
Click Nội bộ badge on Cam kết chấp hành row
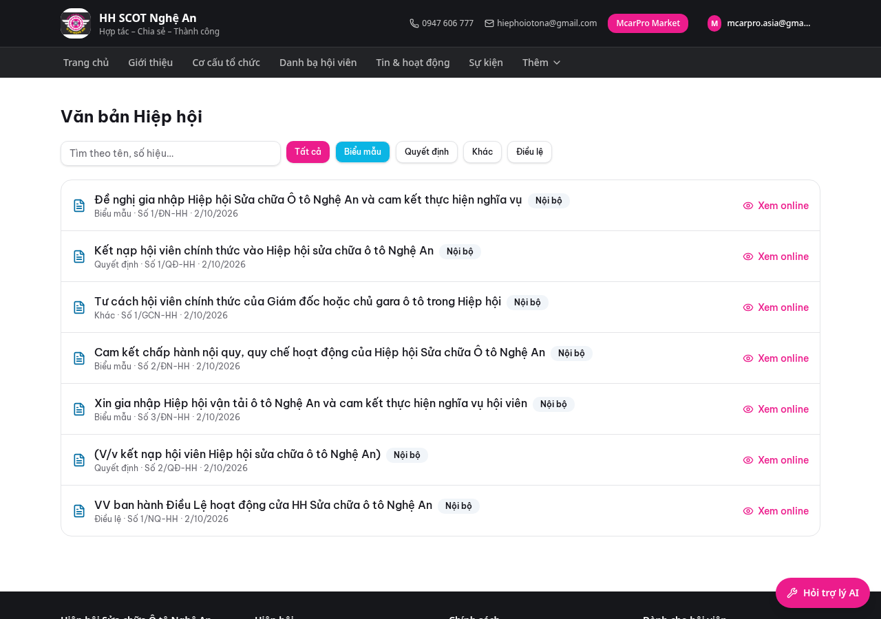(x=571, y=354)
